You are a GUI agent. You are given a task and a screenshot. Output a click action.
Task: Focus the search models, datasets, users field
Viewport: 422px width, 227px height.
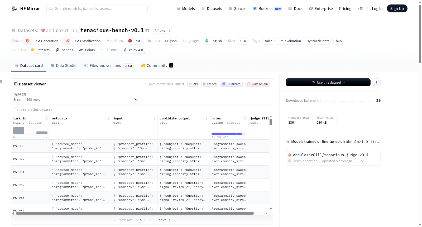point(97,8)
